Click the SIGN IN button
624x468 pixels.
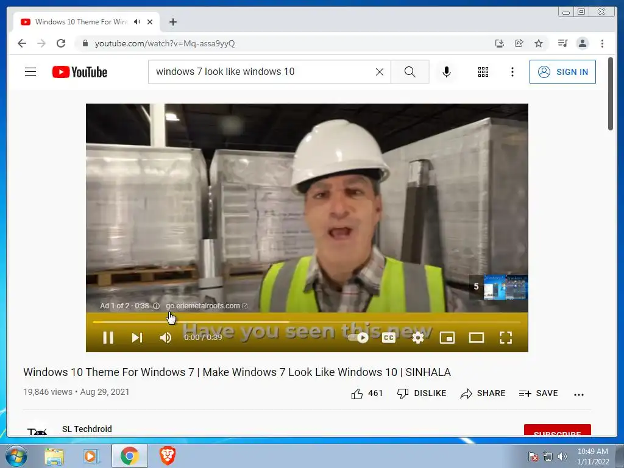point(562,72)
